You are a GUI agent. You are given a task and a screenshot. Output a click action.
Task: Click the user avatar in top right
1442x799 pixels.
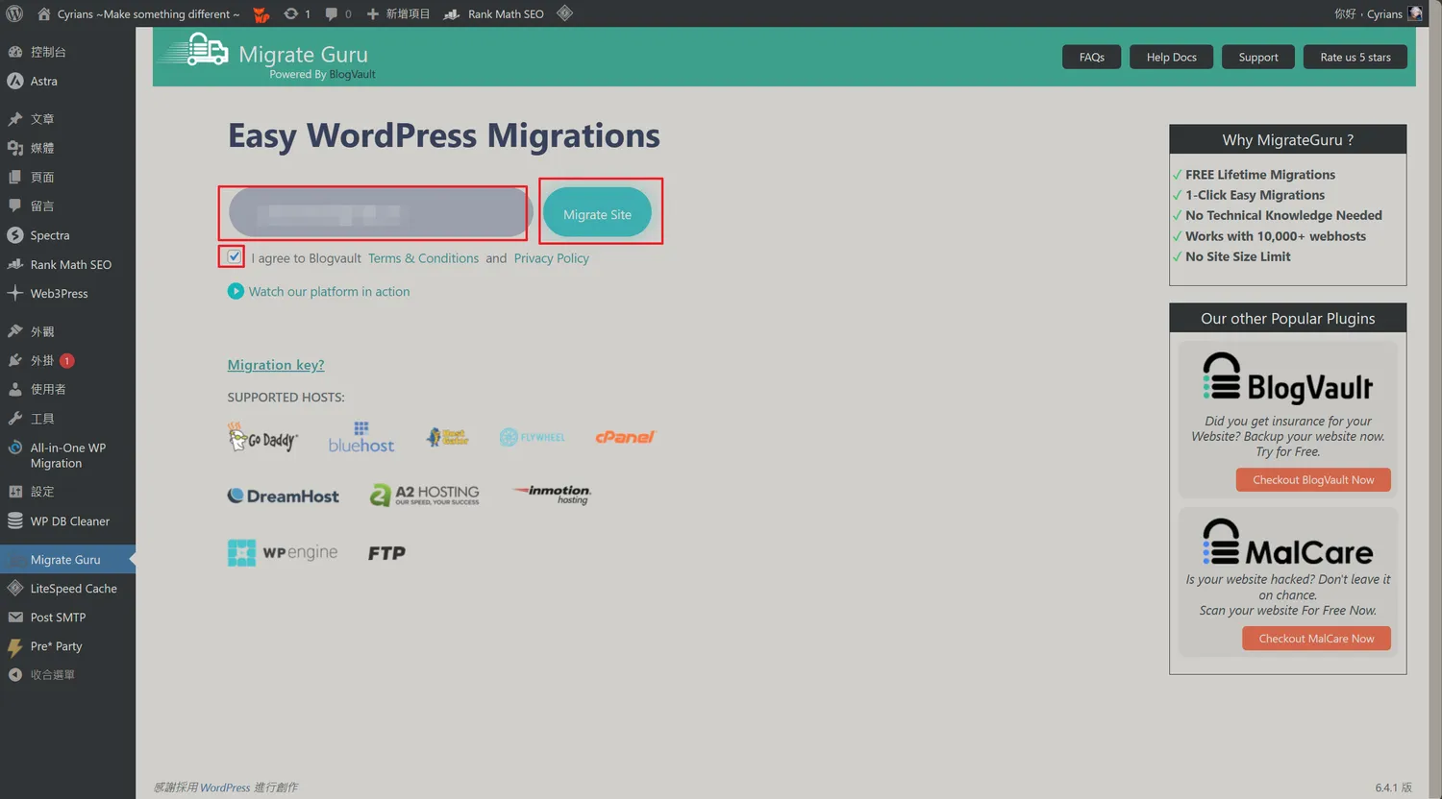pyautogui.click(x=1415, y=13)
